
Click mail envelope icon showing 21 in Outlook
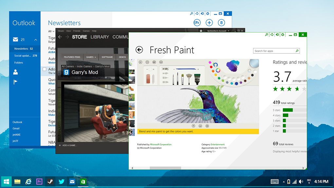pyautogui.click(x=15, y=39)
